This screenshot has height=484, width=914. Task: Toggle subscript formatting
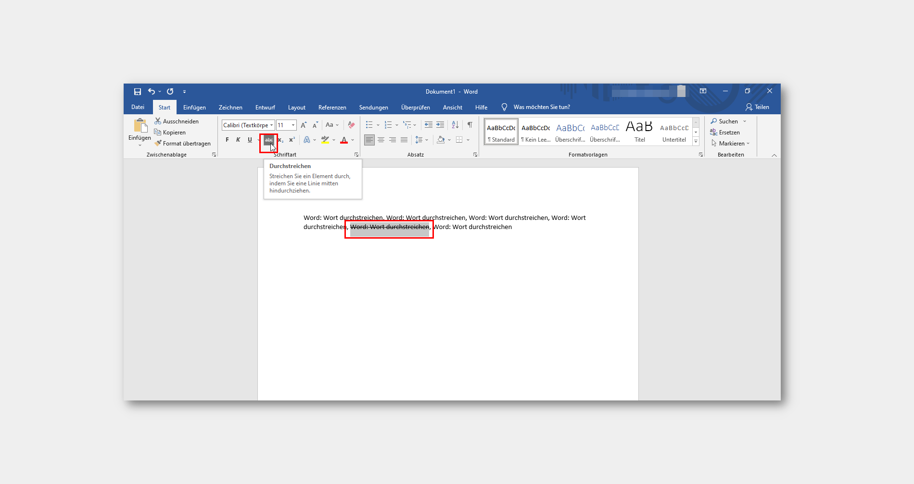(280, 140)
